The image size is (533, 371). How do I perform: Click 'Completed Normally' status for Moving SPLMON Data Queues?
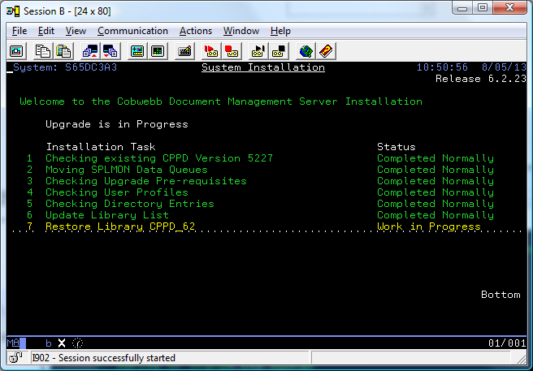click(x=435, y=170)
